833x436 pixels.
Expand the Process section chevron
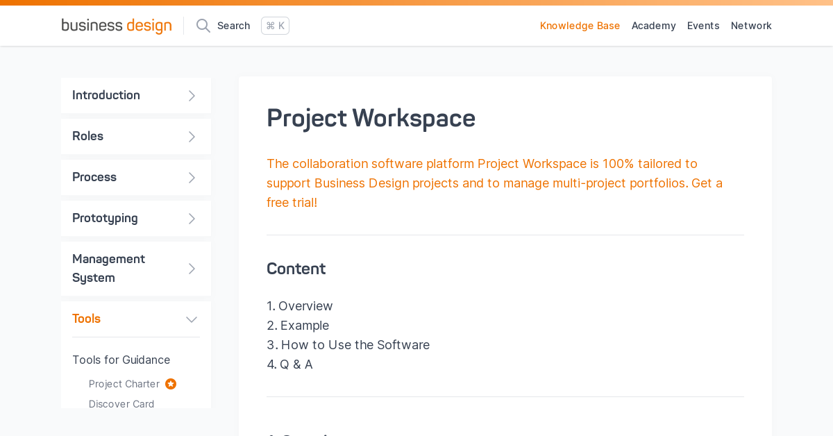point(192,178)
